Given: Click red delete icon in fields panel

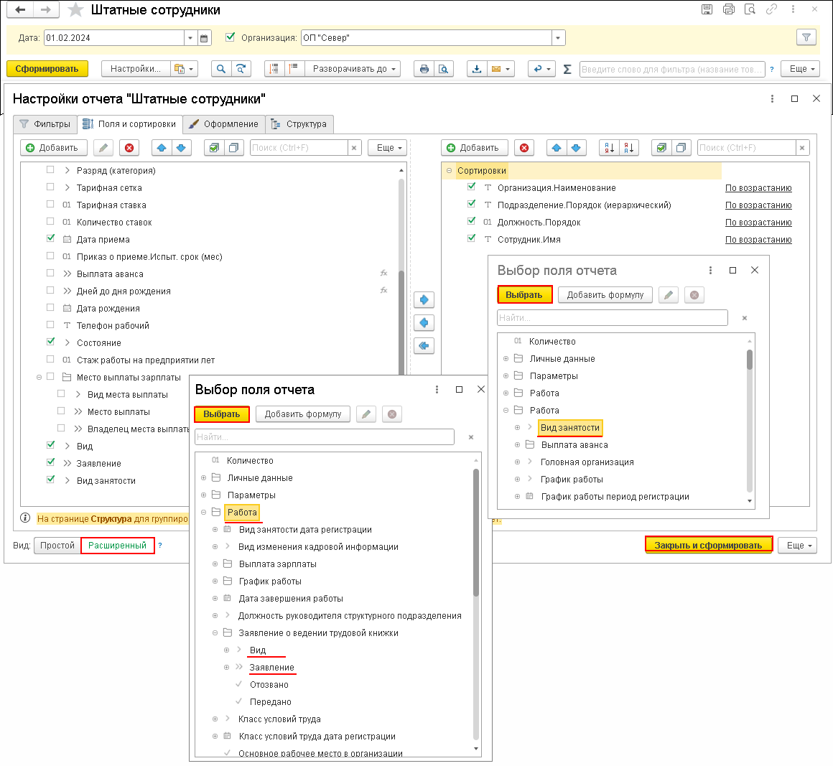Looking at the screenshot, I should point(129,148).
